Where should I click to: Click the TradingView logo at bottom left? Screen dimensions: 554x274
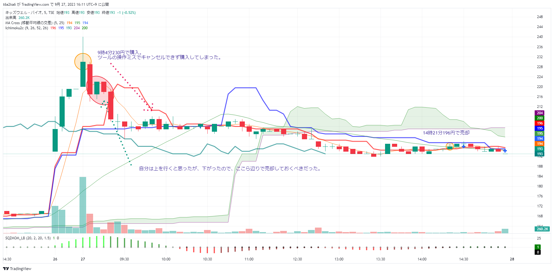17,269
